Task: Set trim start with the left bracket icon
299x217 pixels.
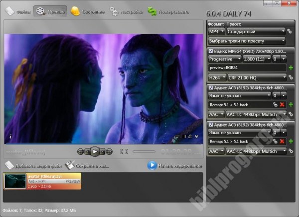Action: click(122, 151)
